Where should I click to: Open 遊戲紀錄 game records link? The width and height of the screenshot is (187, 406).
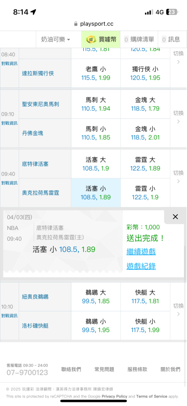click(x=141, y=266)
